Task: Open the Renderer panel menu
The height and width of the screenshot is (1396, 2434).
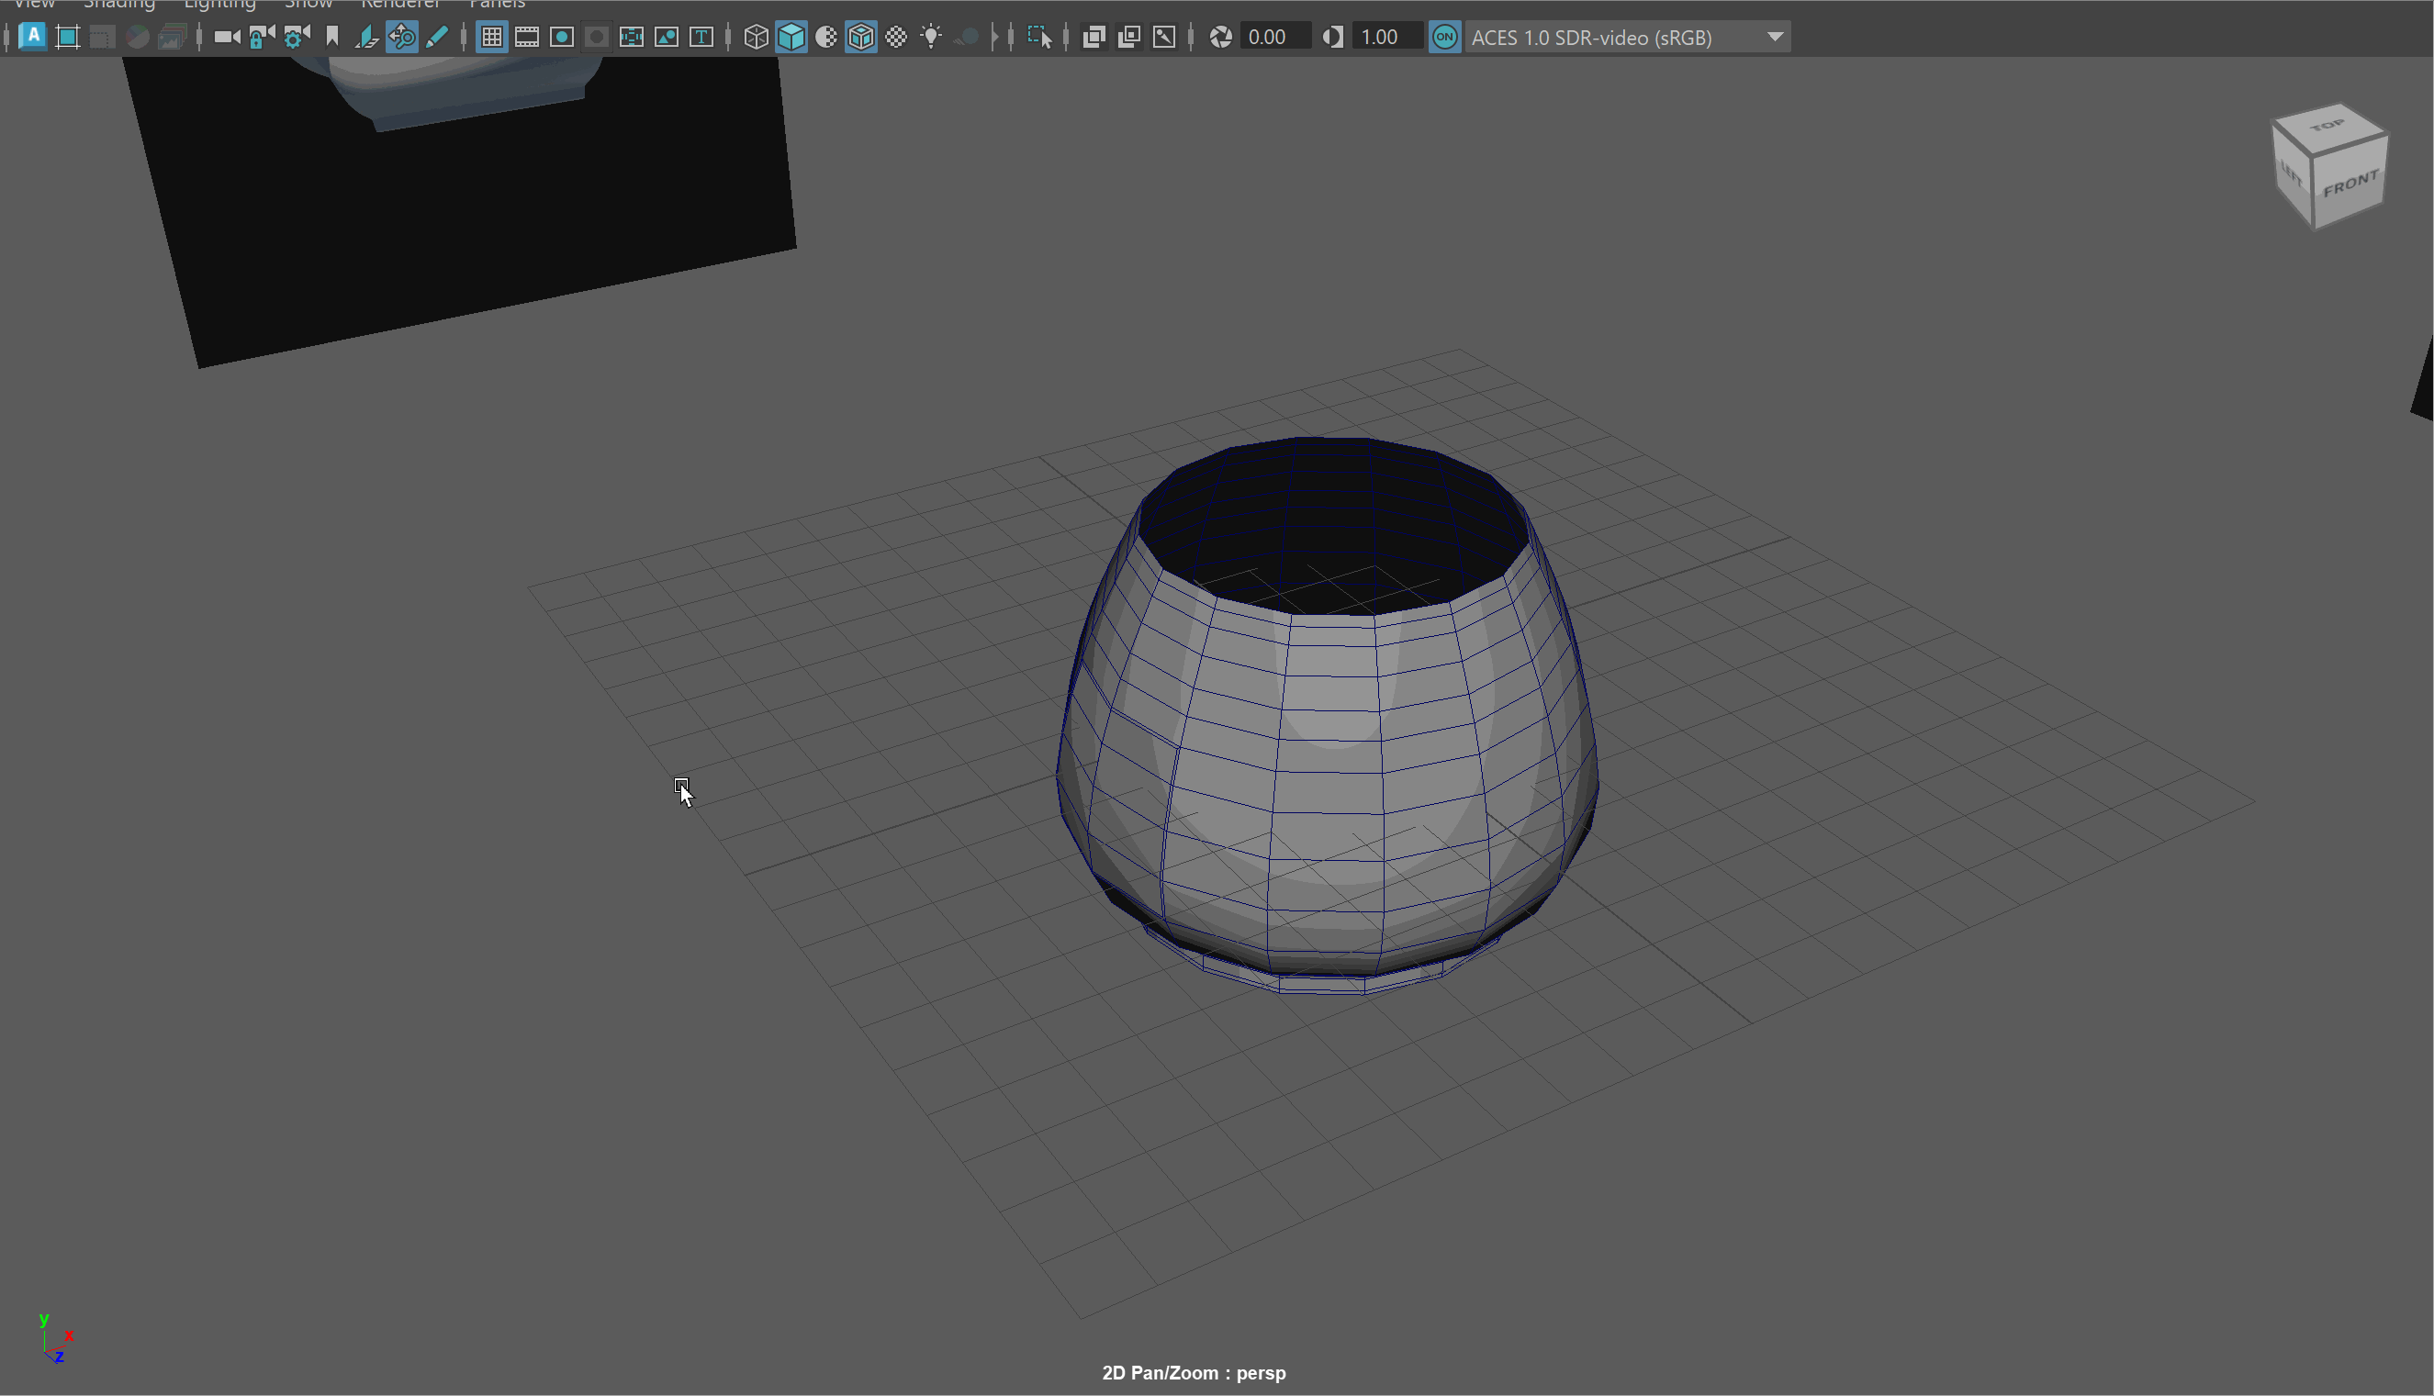Action: [400, 5]
